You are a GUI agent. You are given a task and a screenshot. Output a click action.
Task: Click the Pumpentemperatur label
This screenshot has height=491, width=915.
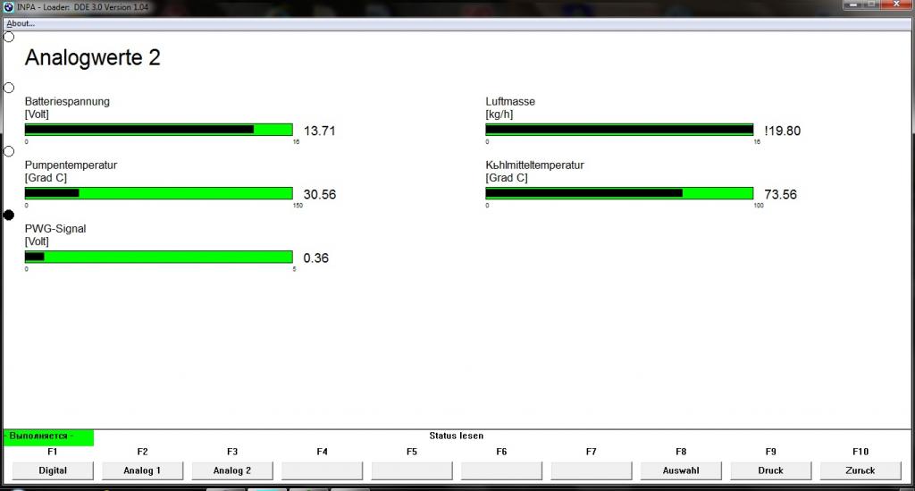tap(71, 165)
